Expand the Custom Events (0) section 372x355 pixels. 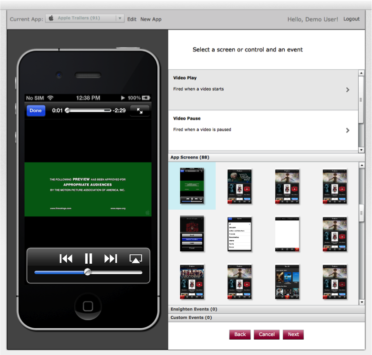click(x=267, y=318)
